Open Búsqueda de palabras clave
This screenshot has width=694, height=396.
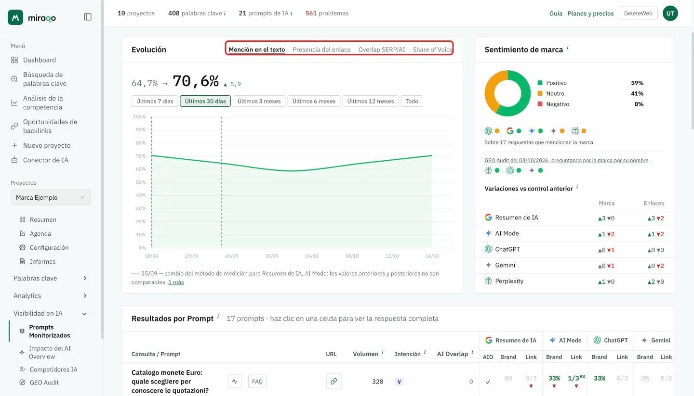pyautogui.click(x=45, y=79)
